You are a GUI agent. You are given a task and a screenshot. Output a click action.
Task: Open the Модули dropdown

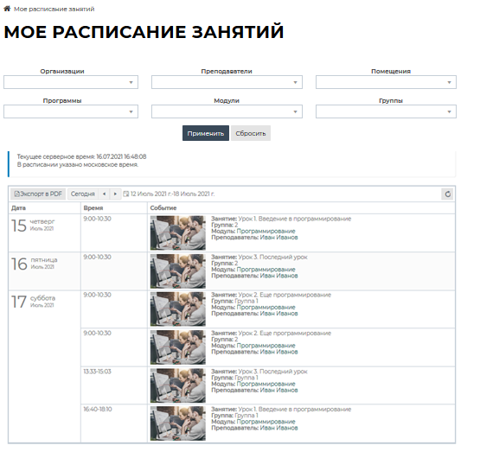coord(227,111)
